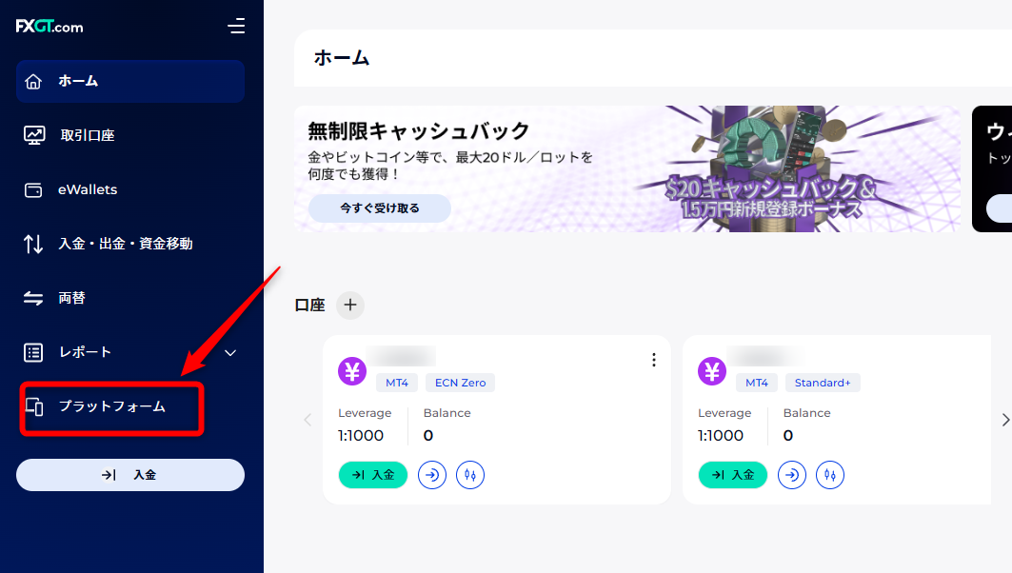Viewport: 1012px width, 573px height.
Task: Collapse sidebar with the hamburger menu icon
Action: [236, 26]
